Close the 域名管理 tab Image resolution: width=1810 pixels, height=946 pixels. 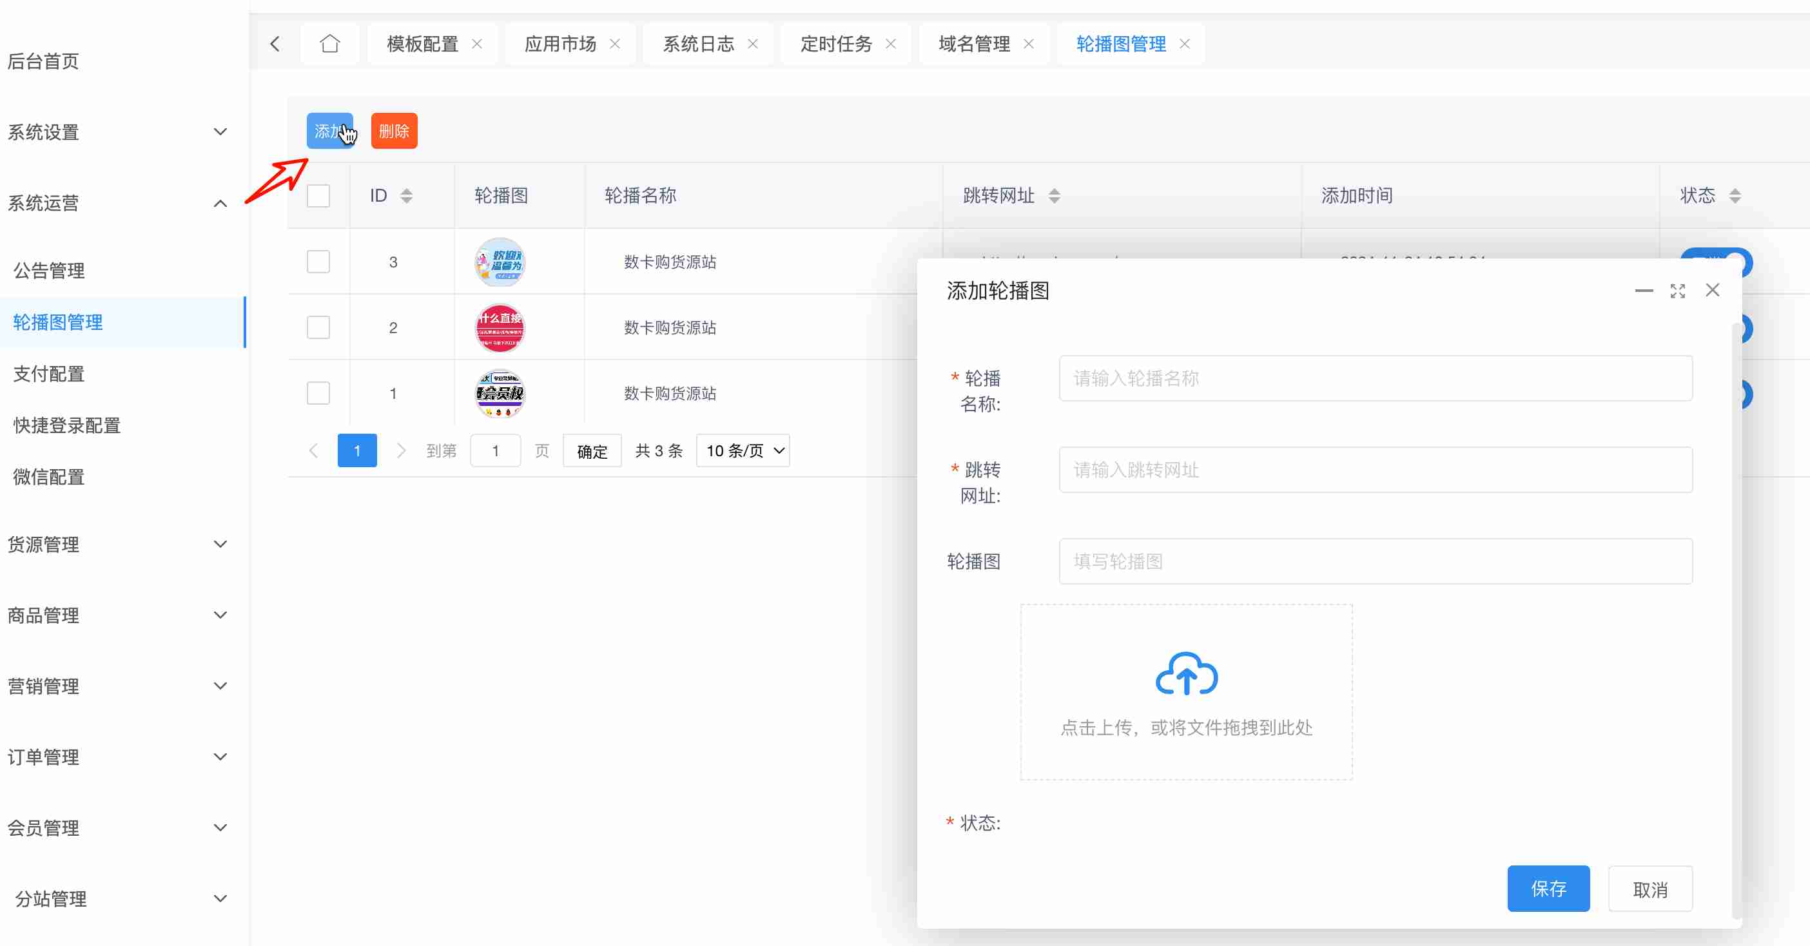(x=1029, y=44)
